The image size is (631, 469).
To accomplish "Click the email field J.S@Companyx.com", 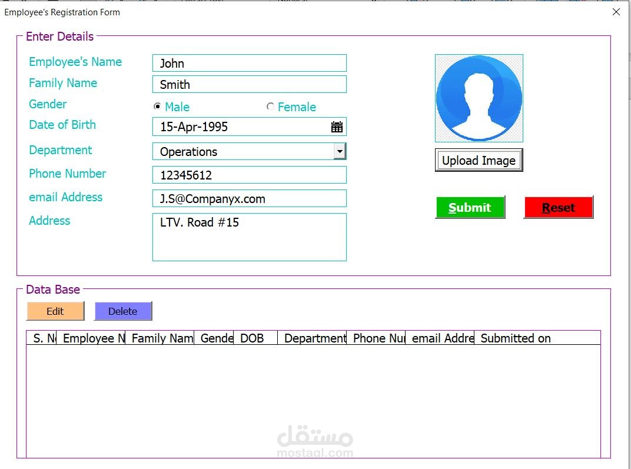I will (250, 199).
